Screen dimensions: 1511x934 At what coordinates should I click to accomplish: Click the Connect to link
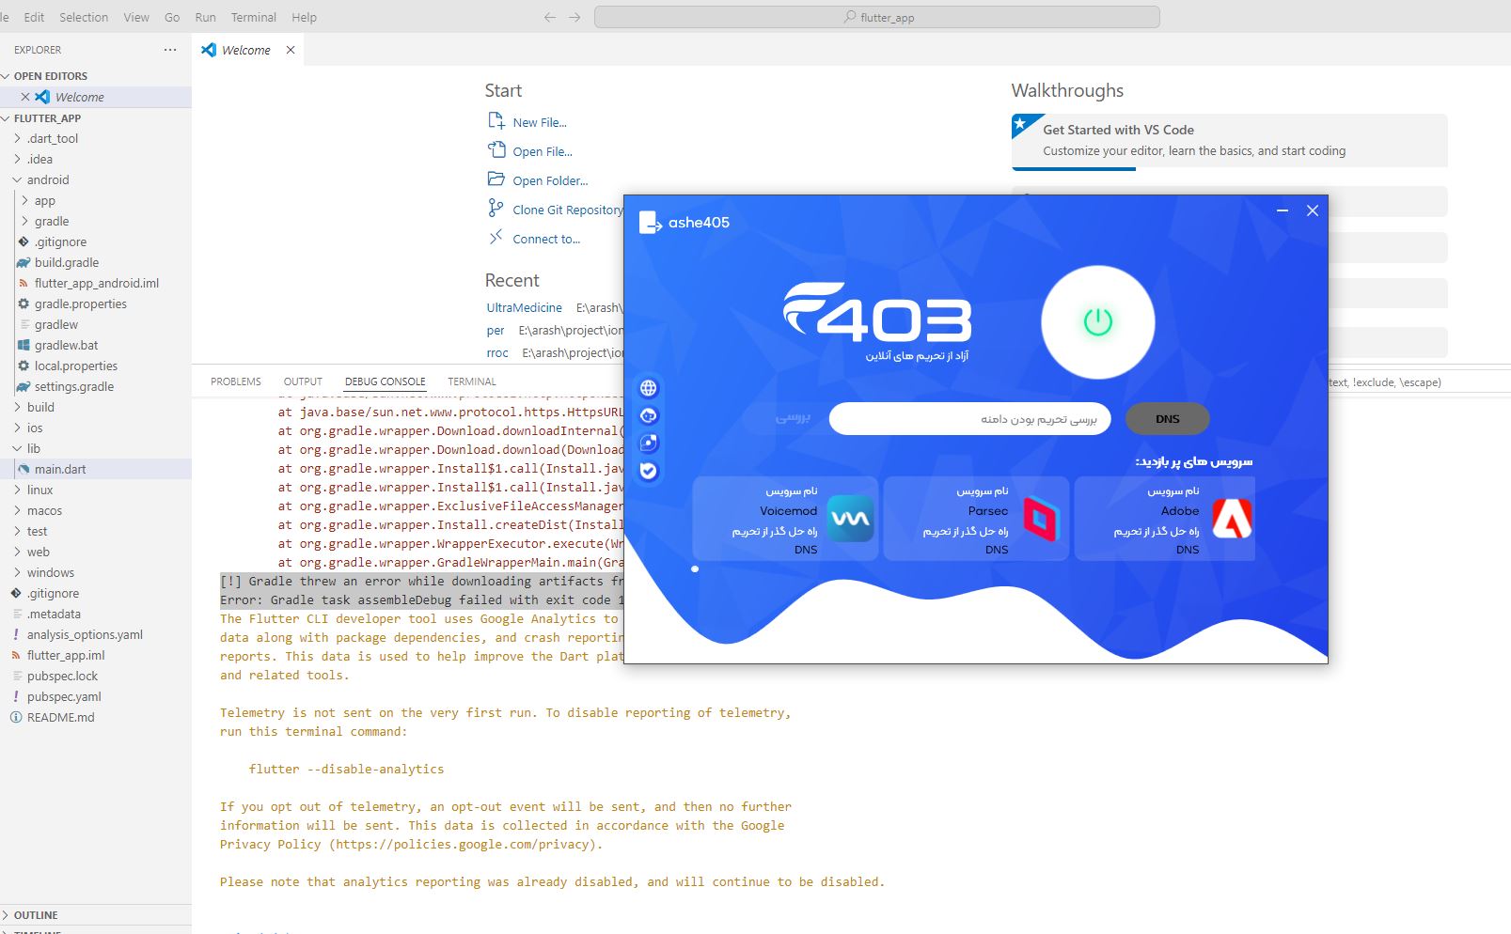pos(546,239)
